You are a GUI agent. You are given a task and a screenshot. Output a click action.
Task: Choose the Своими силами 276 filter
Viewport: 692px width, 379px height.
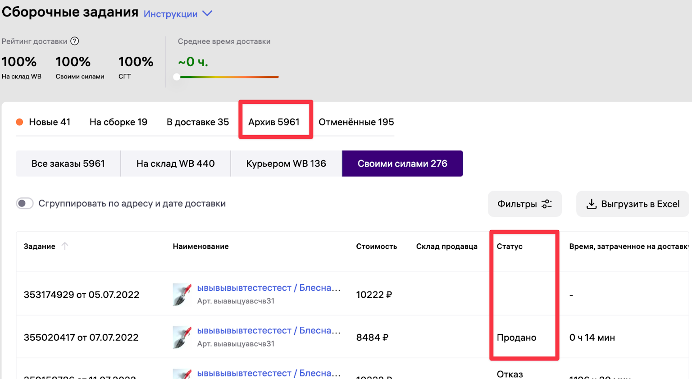click(x=402, y=164)
